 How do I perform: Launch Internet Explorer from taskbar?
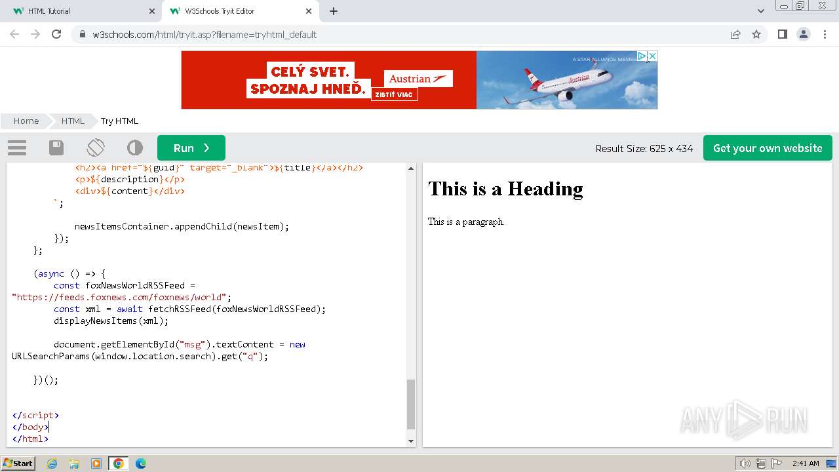(52, 463)
